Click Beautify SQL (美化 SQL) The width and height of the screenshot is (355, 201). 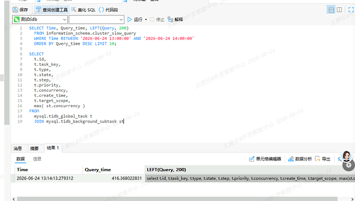click(83, 10)
